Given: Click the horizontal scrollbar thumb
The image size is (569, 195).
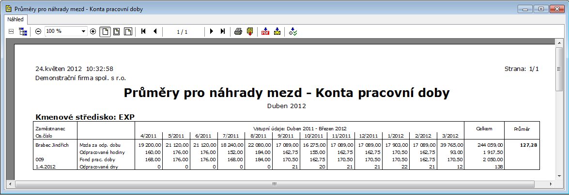Looking at the screenshot, I should (274, 184).
